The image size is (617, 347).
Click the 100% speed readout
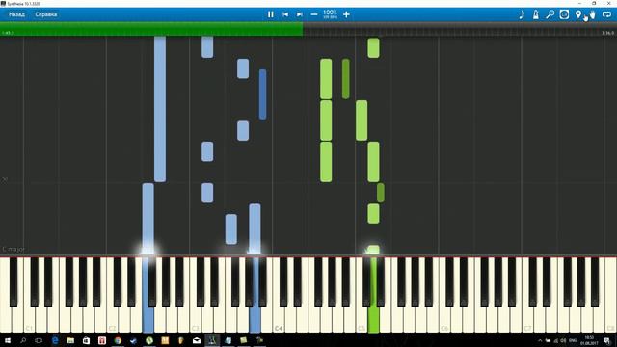click(330, 14)
